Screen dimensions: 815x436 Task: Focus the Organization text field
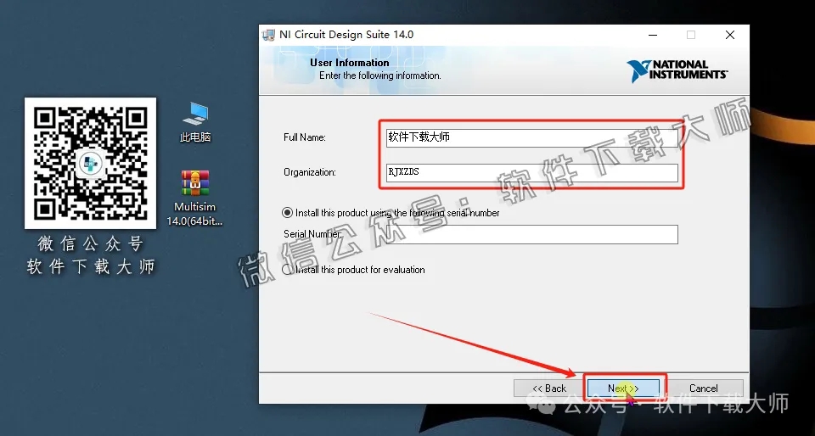point(531,172)
